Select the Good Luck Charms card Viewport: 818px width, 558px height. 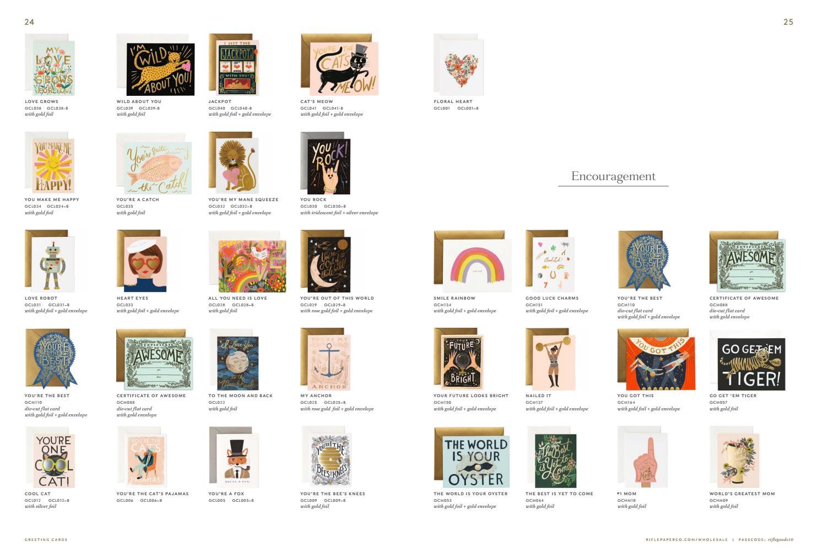(x=550, y=261)
